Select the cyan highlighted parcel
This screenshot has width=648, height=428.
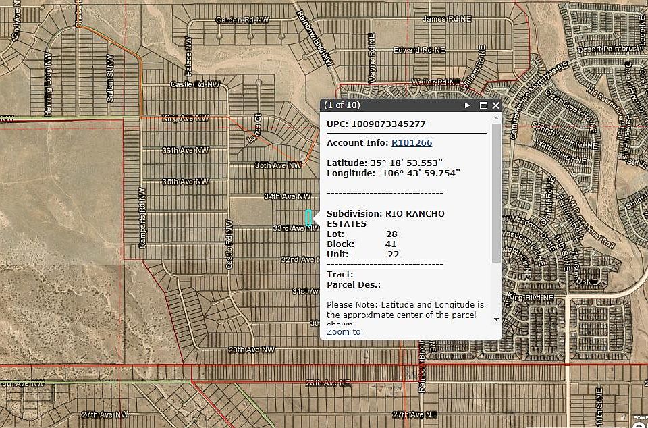[308, 218]
